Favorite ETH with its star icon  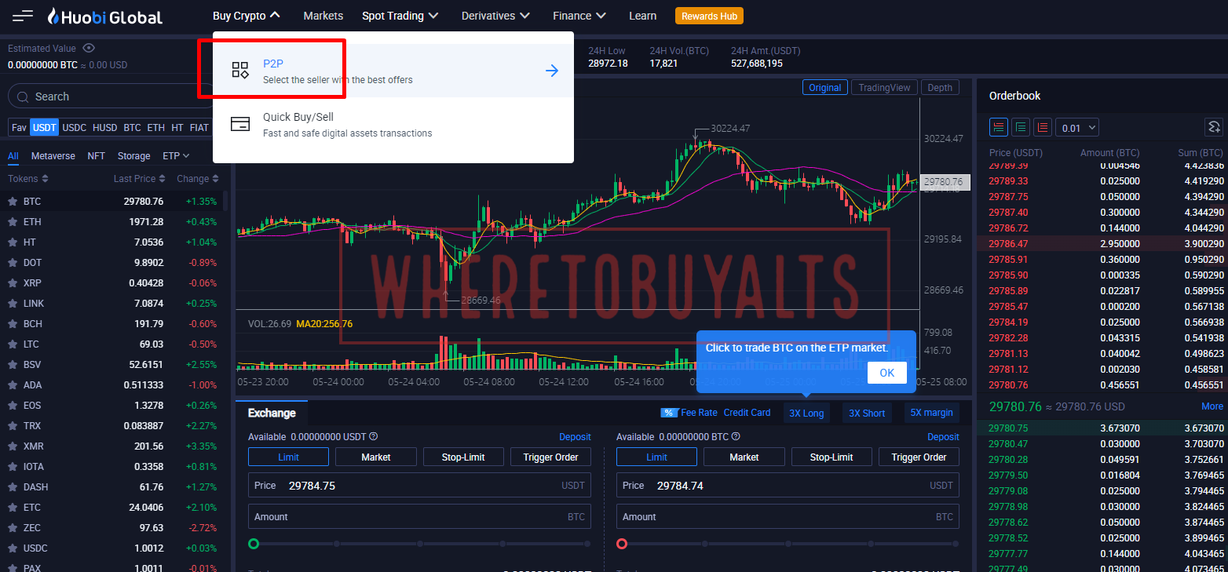pyautogui.click(x=13, y=222)
